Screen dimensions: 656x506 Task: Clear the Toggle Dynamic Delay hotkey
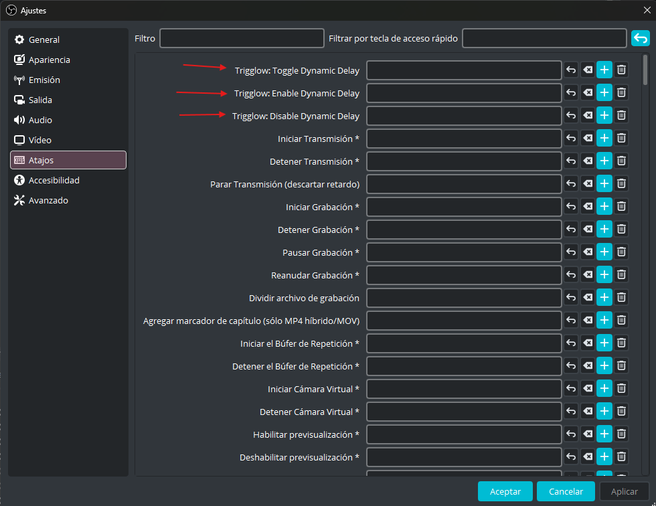point(588,70)
